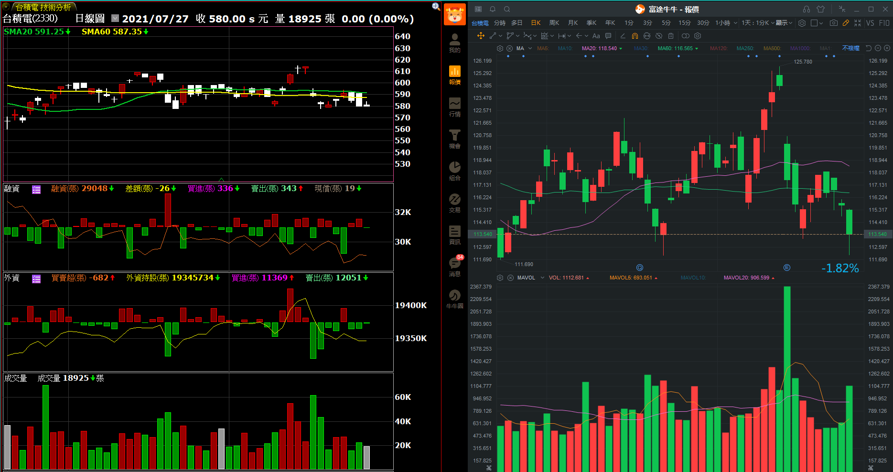Switch to 多日 multi-day chart tab
The image size is (893, 472).
[516, 23]
